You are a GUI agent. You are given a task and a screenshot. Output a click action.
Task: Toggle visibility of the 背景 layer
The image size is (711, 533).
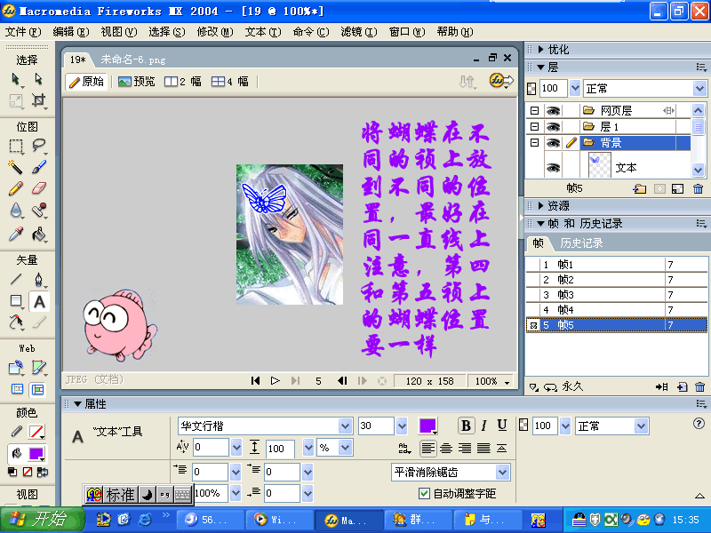553,143
